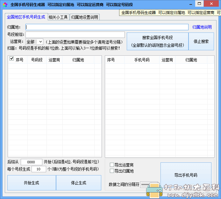Screen dimensions: 221x199
Task: Minimize the generator window
Action: (x=191, y=4)
